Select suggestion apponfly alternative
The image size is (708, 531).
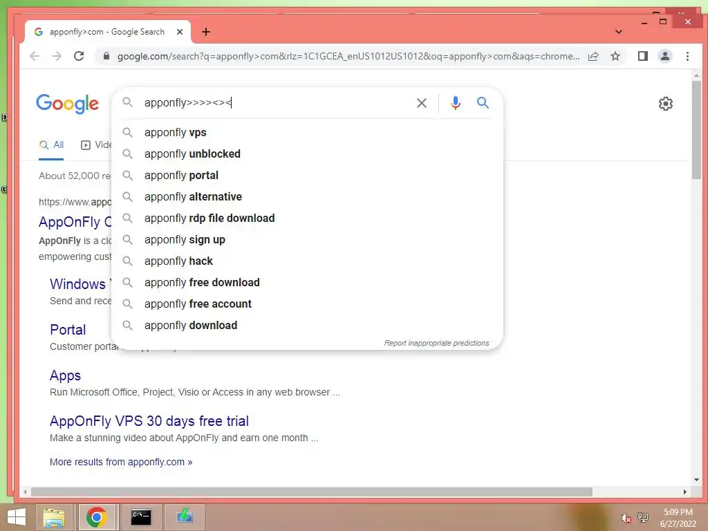coord(307,197)
